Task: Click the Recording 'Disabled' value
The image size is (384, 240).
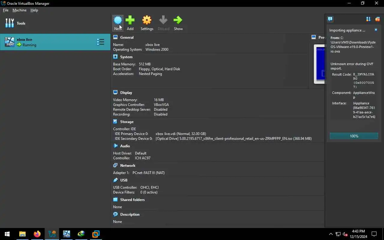Action: click(x=160, y=114)
